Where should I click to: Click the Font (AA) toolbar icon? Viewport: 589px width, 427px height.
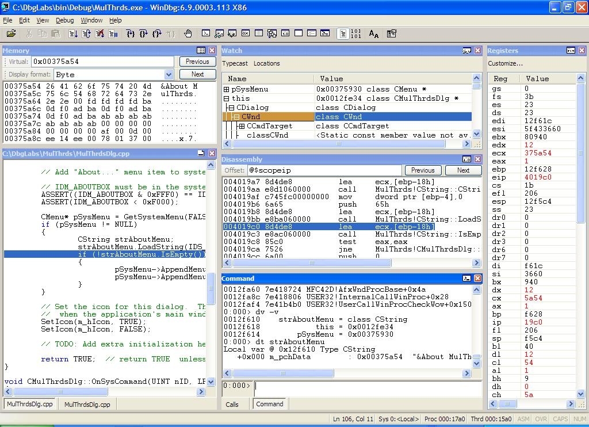[x=374, y=34]
